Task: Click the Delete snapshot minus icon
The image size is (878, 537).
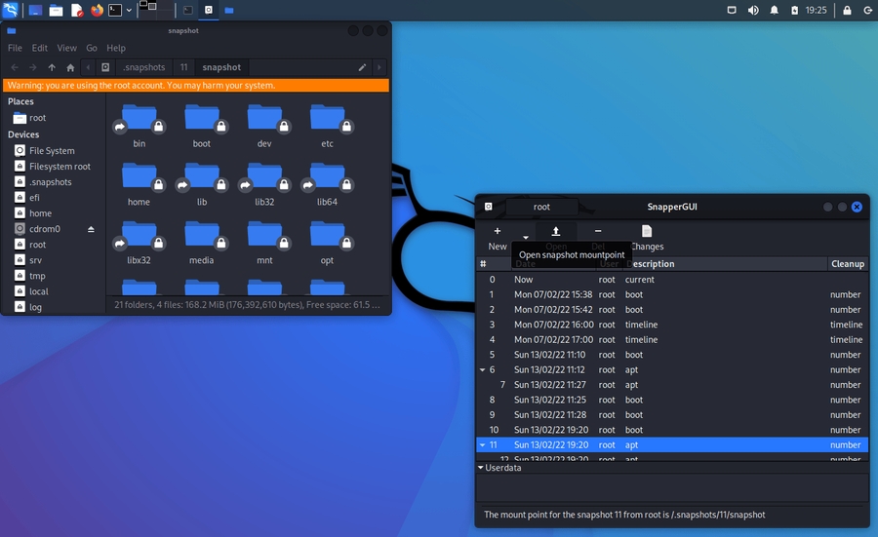Action: coord(598,232)
